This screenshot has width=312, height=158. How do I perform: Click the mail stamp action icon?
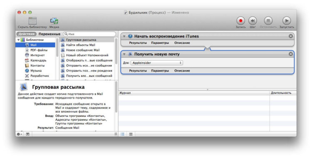coord(130,54)
